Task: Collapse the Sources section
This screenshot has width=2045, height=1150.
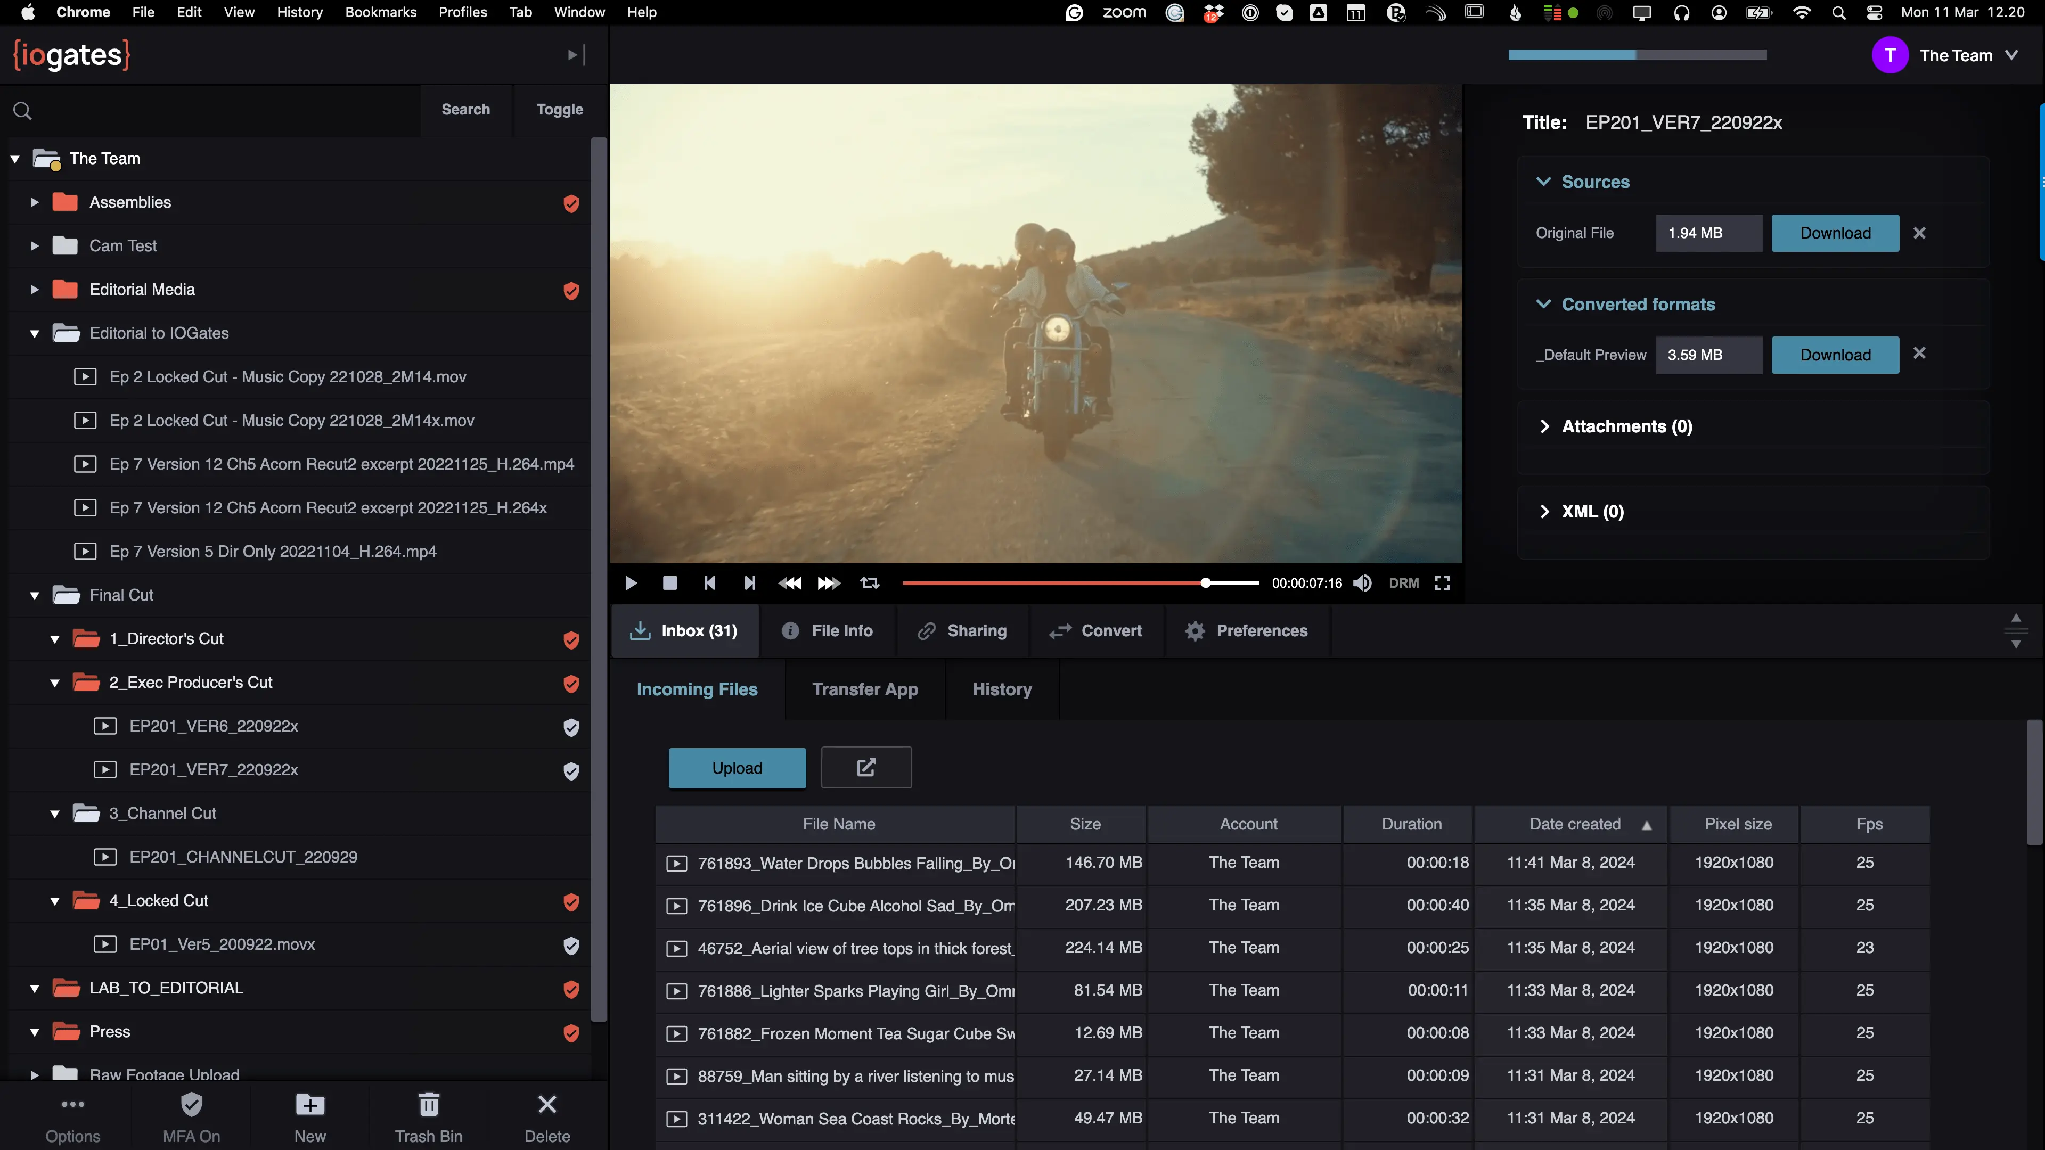Action: coord(1543,182)
